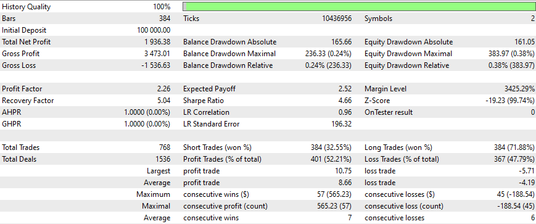This screenshot has height=224, width=536.
Task: Click Equity Drawdown Absolute value 161.05
Action: [524, 42]
